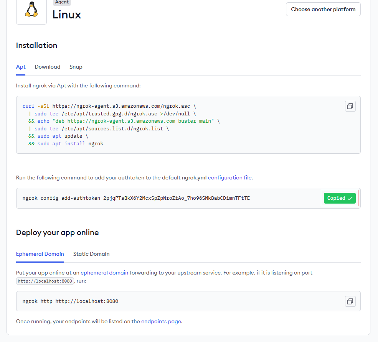Switch to the Static Domain tab
Viewport: 378px width, 342px height.
(91, 254)
